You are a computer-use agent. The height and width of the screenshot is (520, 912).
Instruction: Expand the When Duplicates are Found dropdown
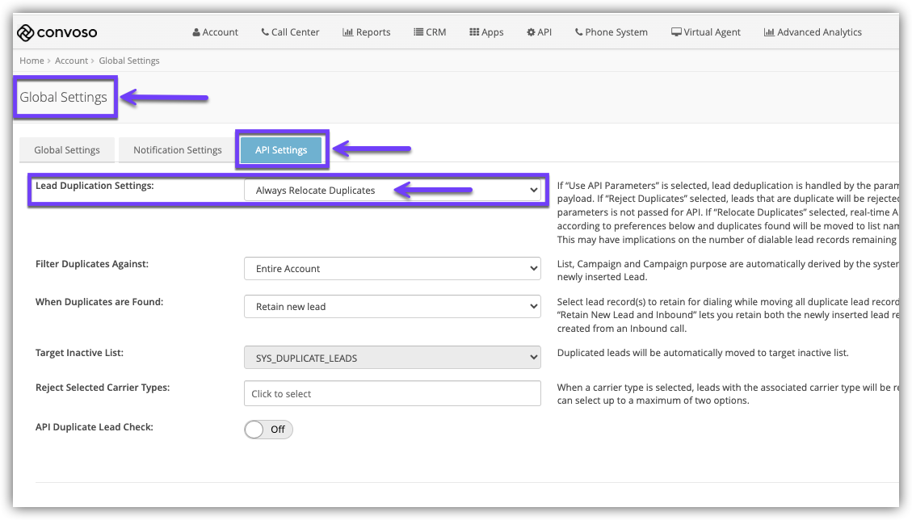point(392,307)
